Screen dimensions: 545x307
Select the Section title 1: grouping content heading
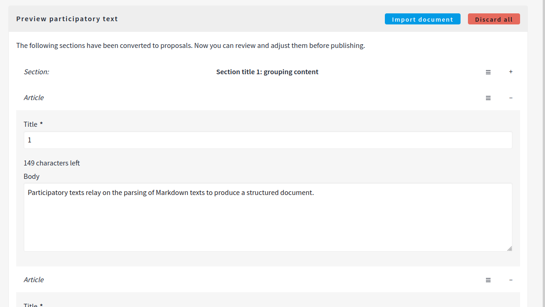[x=267, y=72]
